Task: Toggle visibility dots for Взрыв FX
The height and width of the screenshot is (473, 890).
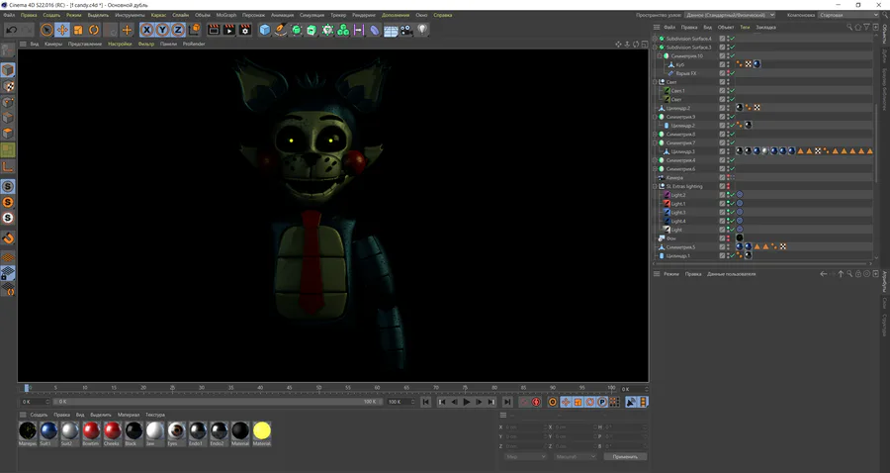Action: pos(728,73)
